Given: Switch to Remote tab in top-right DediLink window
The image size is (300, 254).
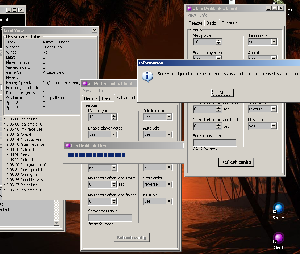Looking at the screenshot, I should coord(195,23).
